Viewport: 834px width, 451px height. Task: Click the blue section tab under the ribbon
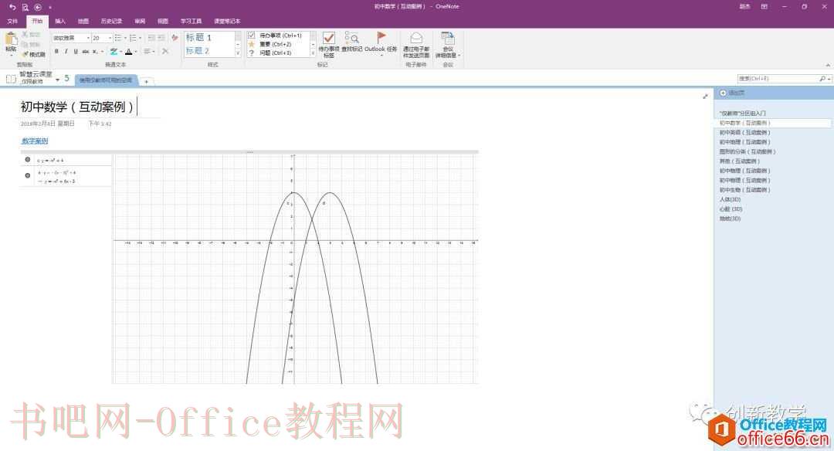pos(107,80)
